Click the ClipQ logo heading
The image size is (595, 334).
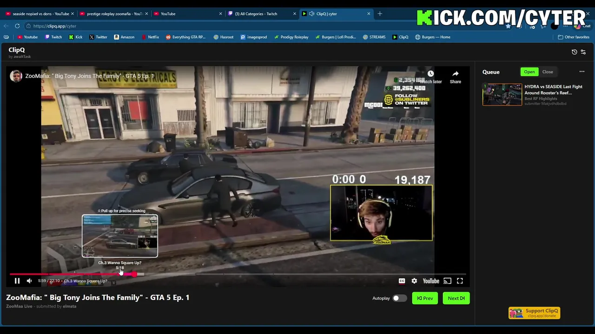point(17,50)
